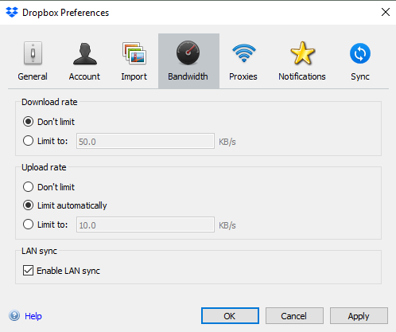Switch to the Notifications tab label
This screenshot has width=396, height=332.
coord(302,76)
